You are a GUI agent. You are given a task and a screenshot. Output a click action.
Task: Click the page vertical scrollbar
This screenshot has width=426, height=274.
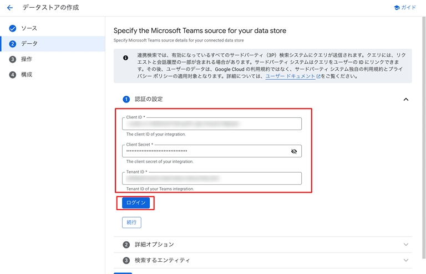[x=424, y=137]
